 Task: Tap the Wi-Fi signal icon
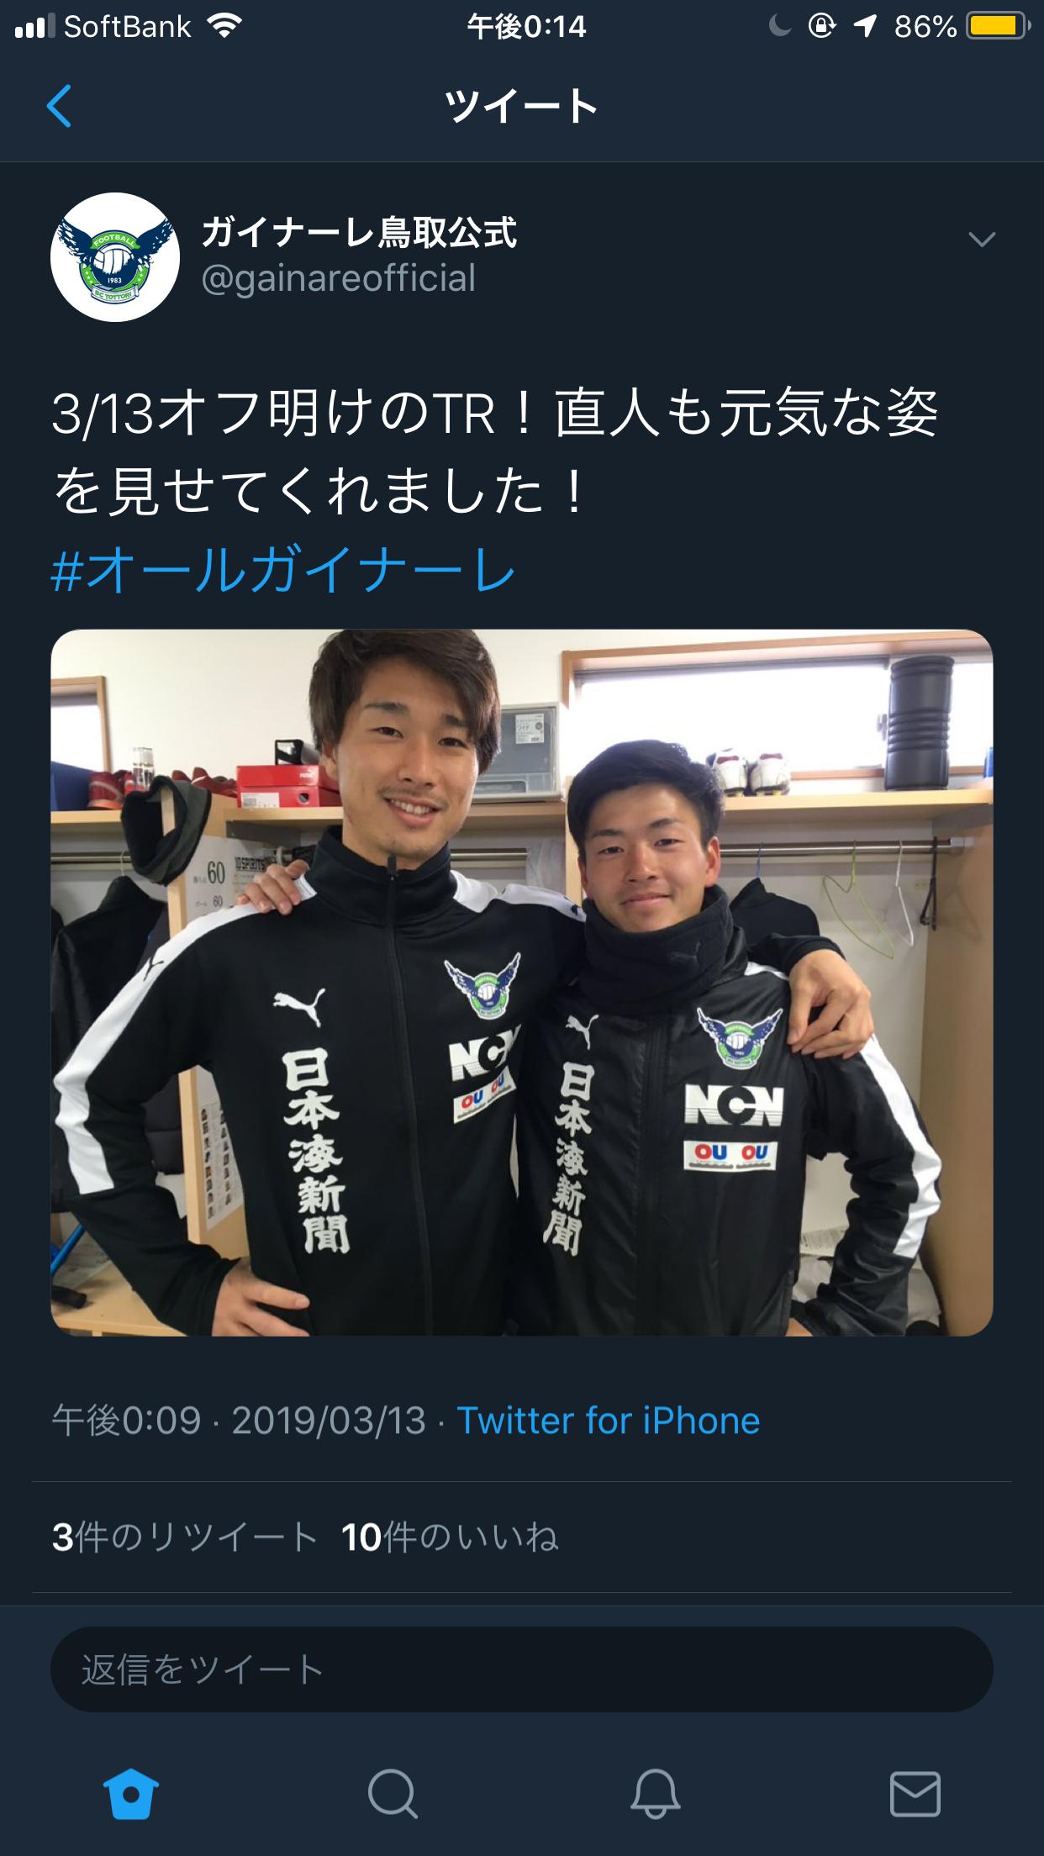click(x=224, y=26)
